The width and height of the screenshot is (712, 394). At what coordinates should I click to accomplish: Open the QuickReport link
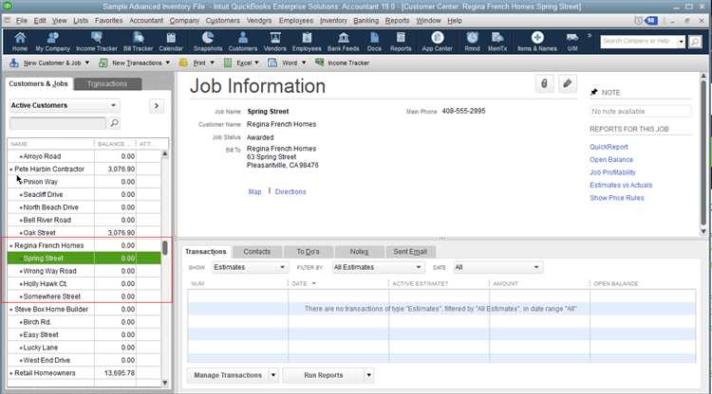tap(609, 147)
